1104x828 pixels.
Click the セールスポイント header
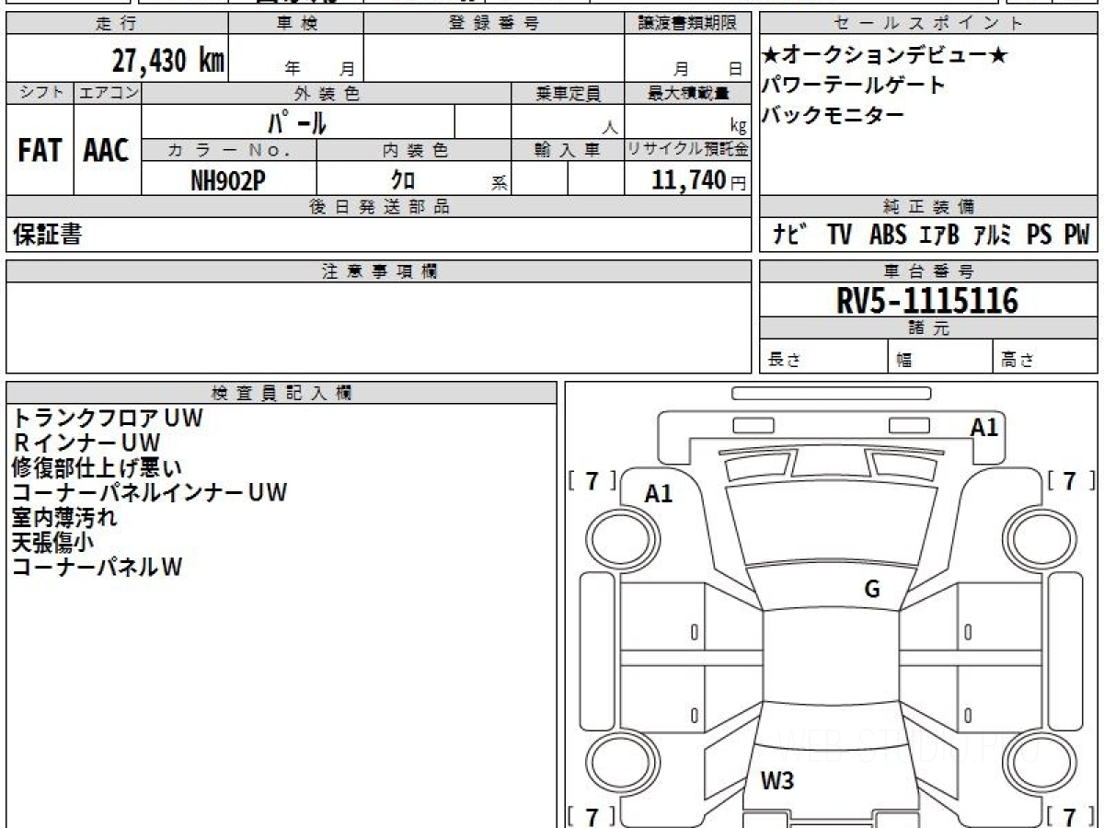coord(928,24)
